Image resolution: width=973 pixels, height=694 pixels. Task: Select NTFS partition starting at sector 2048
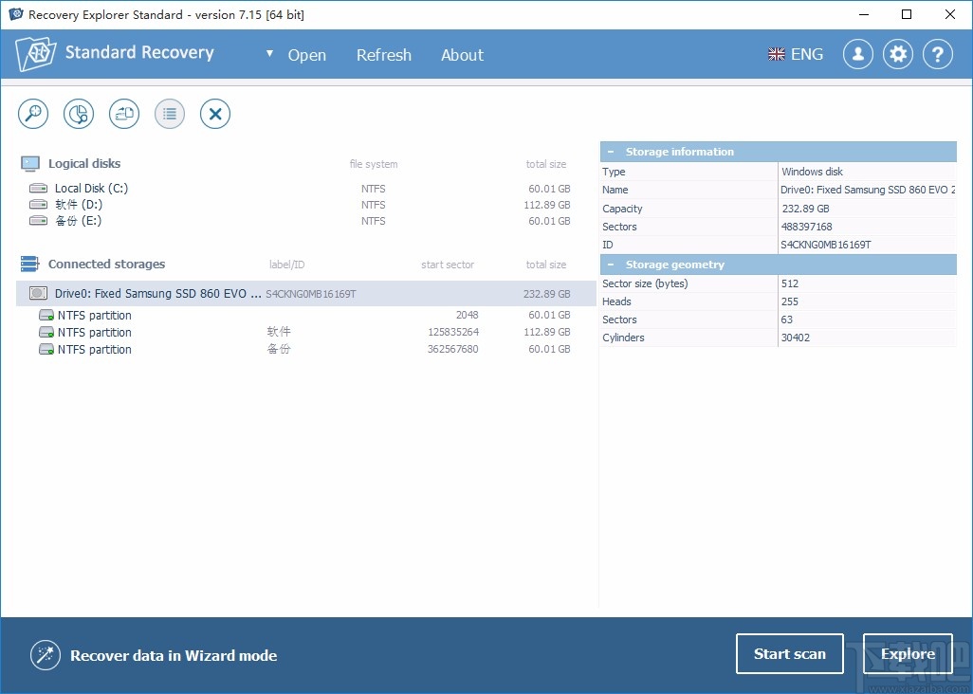tap(304, 315)
